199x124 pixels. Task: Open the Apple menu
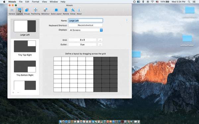[4, 2]
